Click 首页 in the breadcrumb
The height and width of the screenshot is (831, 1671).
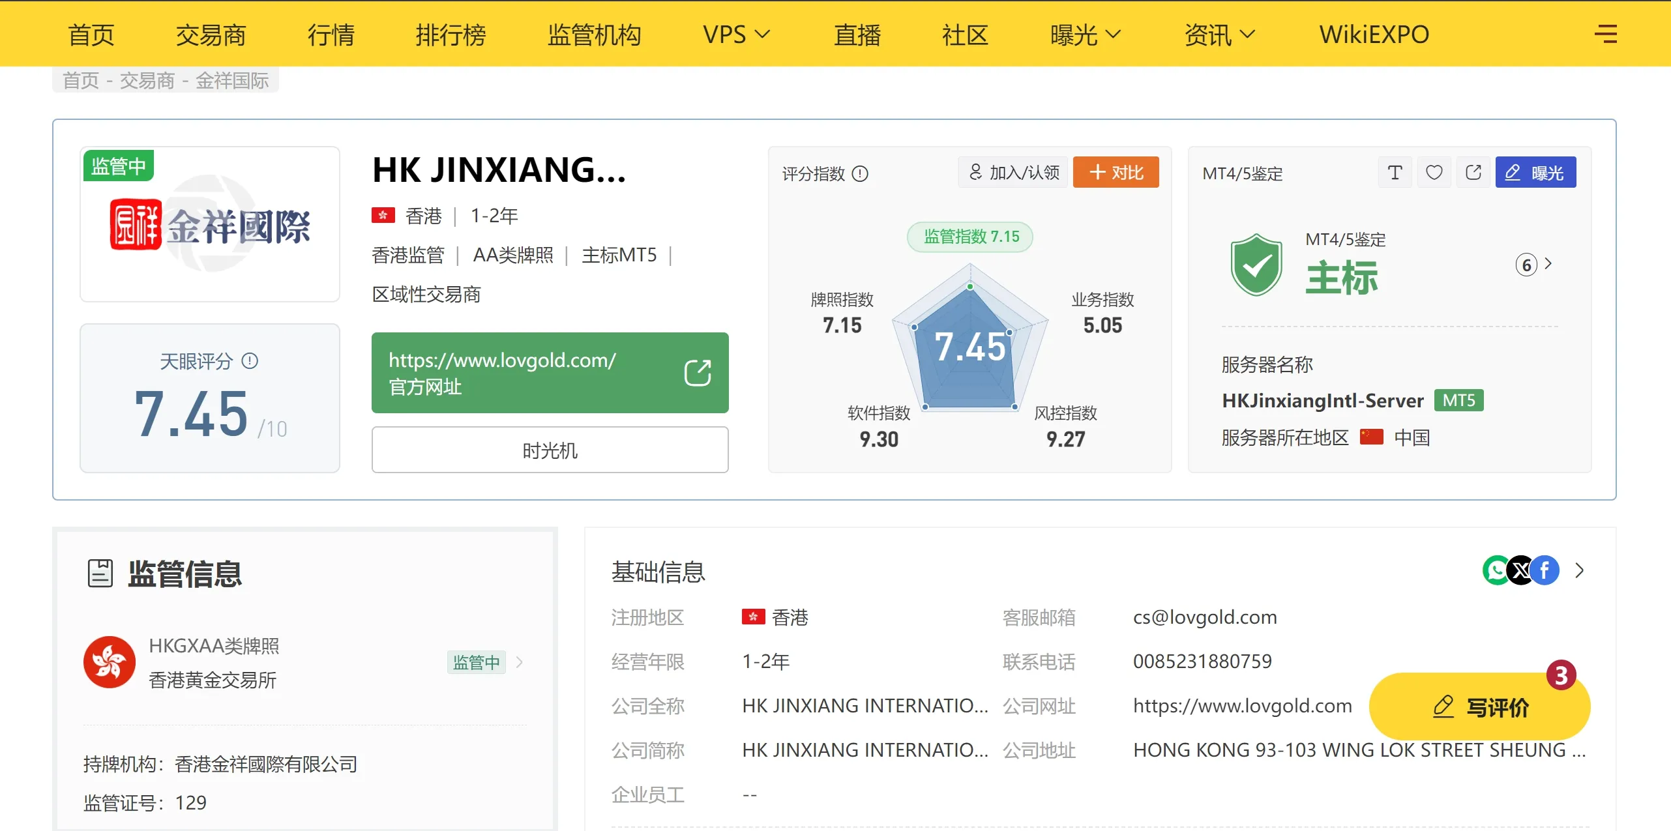[x=81, y=80]
